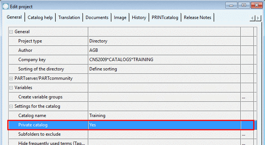This screenshot has width=265, height=145.
Task: Select Sorting of the directory label
Action: point(41,69)
